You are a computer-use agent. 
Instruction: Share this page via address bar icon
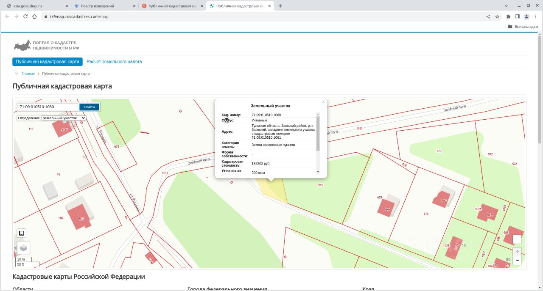click(488, 16)
